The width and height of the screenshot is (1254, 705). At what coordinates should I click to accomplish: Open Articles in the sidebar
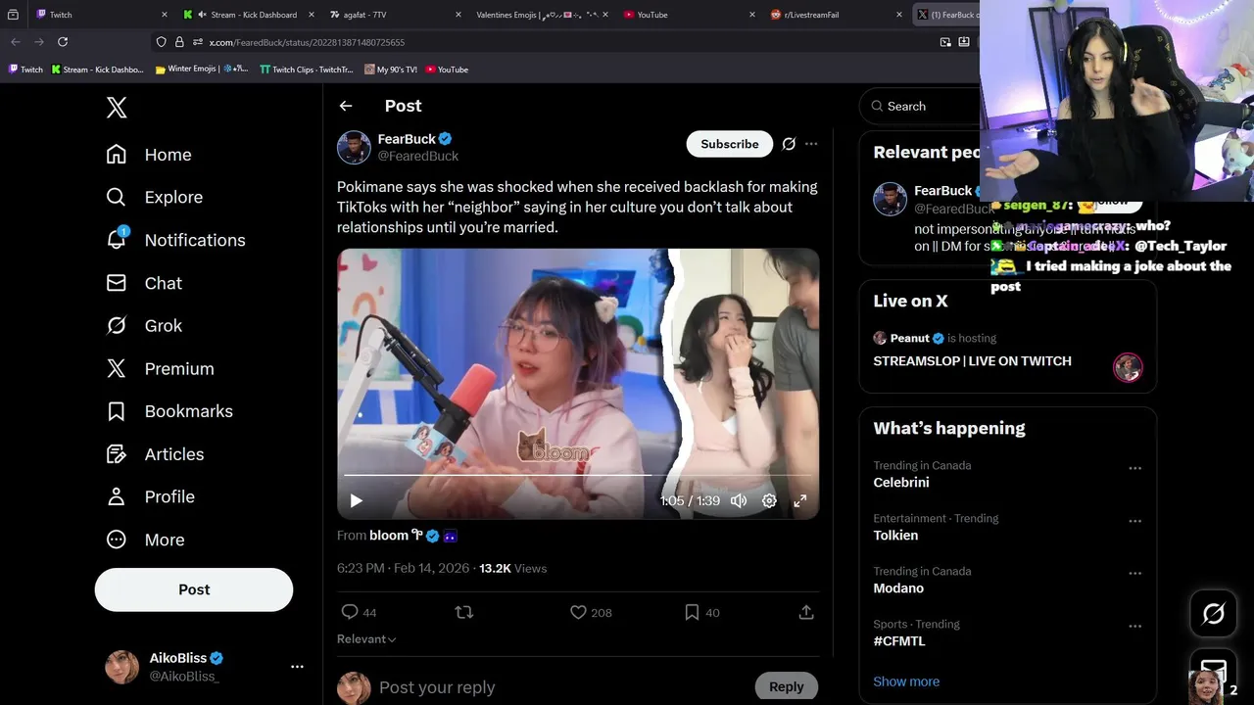coord(155,454)
